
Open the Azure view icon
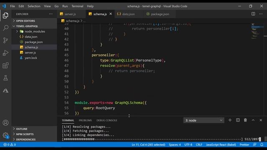(x=5, y=90)
